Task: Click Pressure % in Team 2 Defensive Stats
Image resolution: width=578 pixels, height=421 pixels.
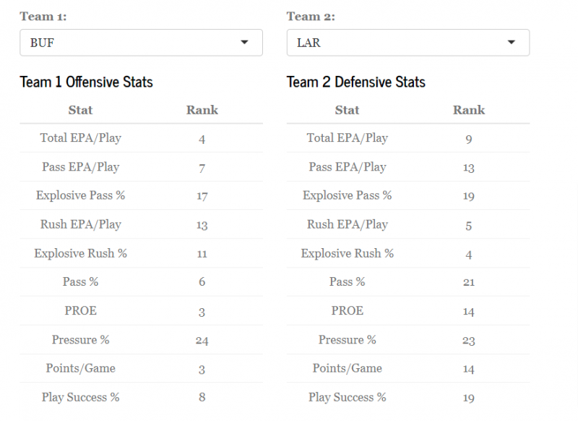Action: click(347, 340)
